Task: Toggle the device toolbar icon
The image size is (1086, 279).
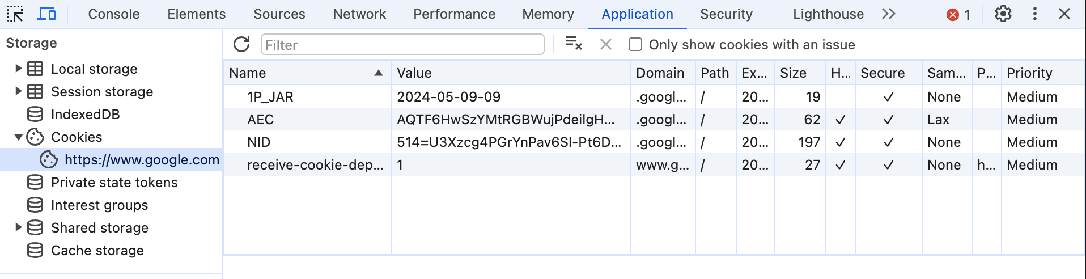Action: pyautogui.click(x=46, y=14)
